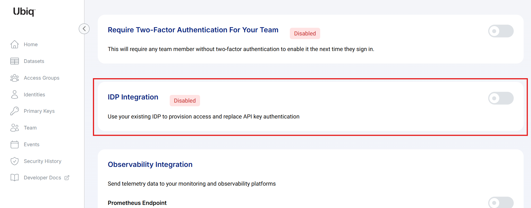The width and height of the screenshot is (531, 208).
Task: Click the Identities person icon
Action: pyautogui.click(x=14, y=95)
